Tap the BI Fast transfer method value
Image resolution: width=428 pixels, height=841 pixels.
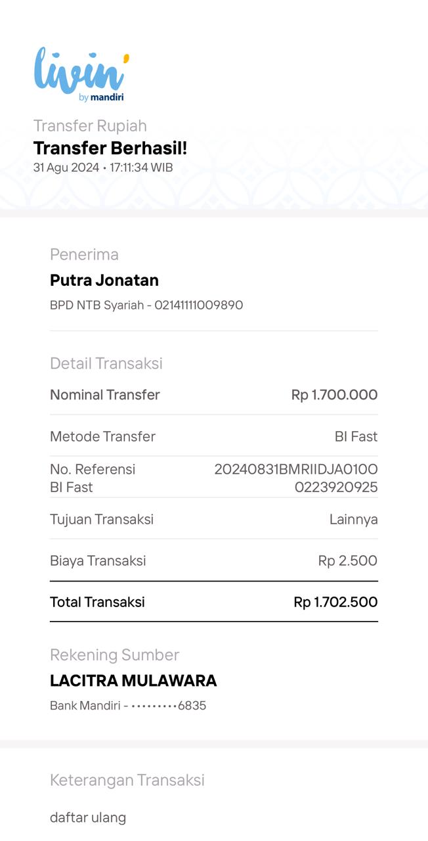[x=356, y=436]
